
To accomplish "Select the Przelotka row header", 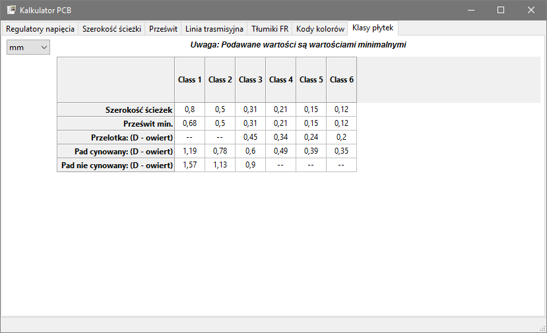I will [x=116, y=138].
